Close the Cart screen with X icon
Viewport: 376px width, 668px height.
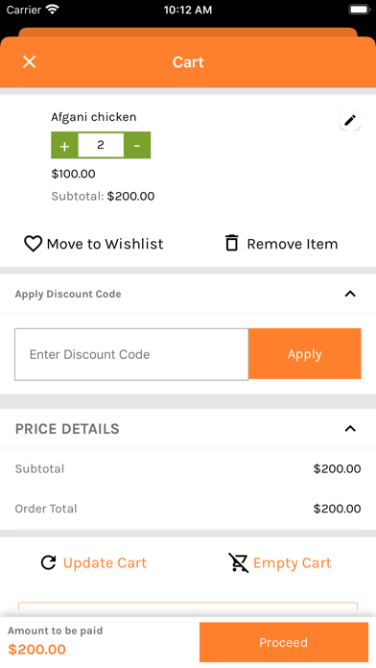click(30, 61)
